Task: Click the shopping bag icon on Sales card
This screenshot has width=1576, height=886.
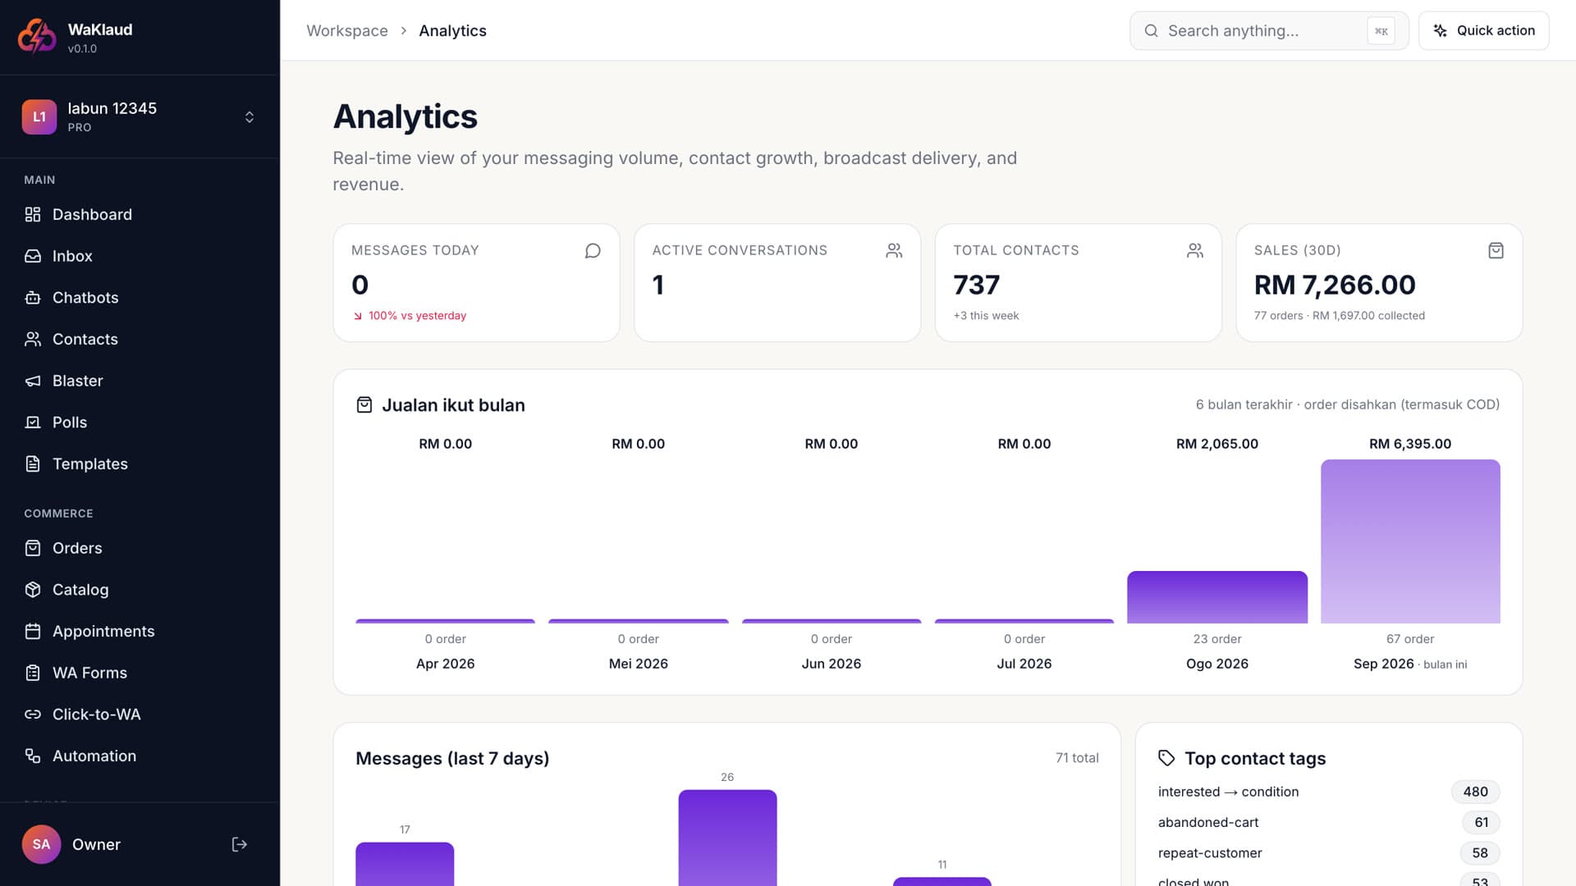Action: coord(1496,250)
